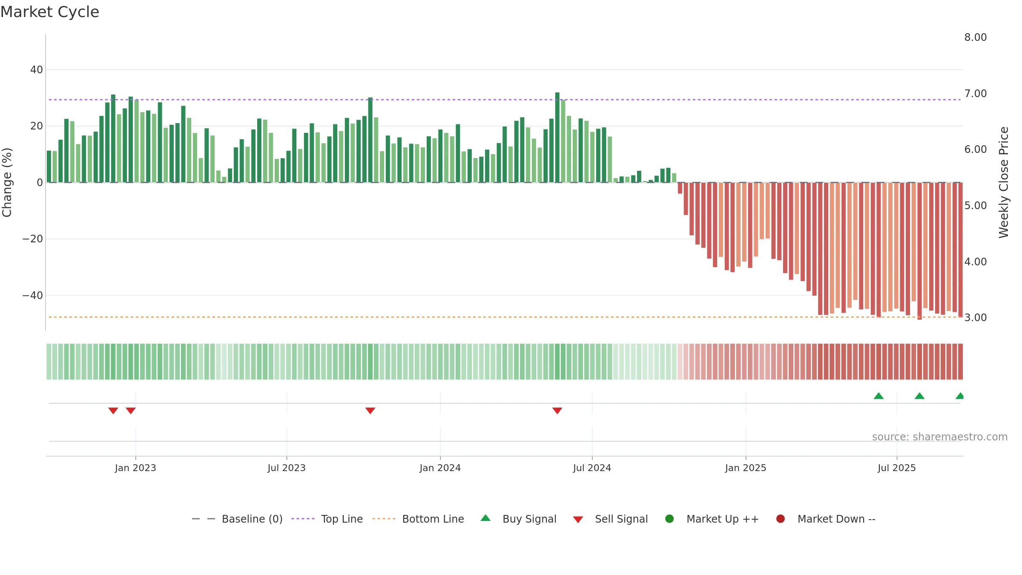Viewport: 1022px width, 575px height.
Task: Click the Jul 2025 axis label
Action: click(x=897, y=468)
